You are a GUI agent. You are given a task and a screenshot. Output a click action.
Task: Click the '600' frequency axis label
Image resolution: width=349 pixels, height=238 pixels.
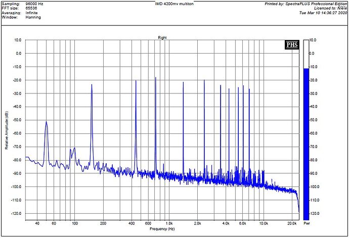click(x=148, y=223)
